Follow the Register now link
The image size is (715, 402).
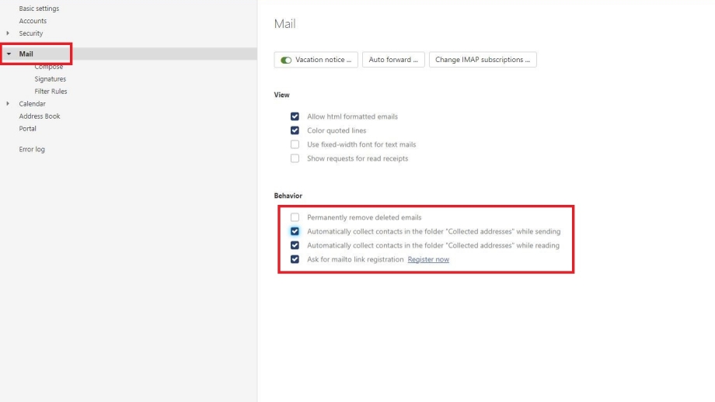pyautogui.click(x=428, y=259)
